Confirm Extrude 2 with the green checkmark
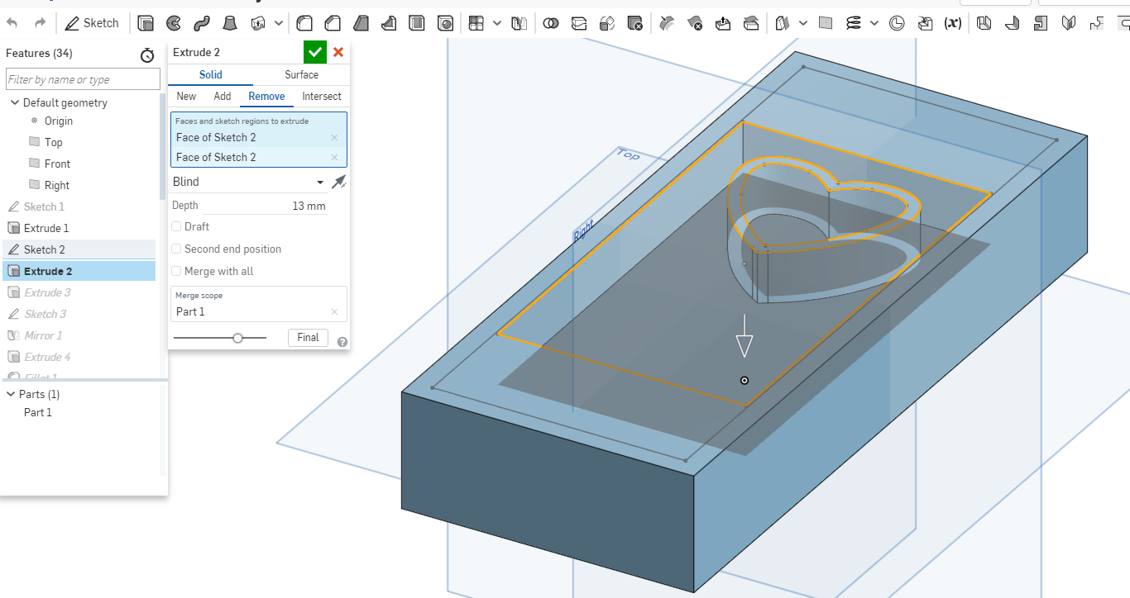Viewport: 1130px width, 598px height. tap(314, 52)
